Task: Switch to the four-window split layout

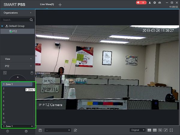Action: [x=149, y=130]
